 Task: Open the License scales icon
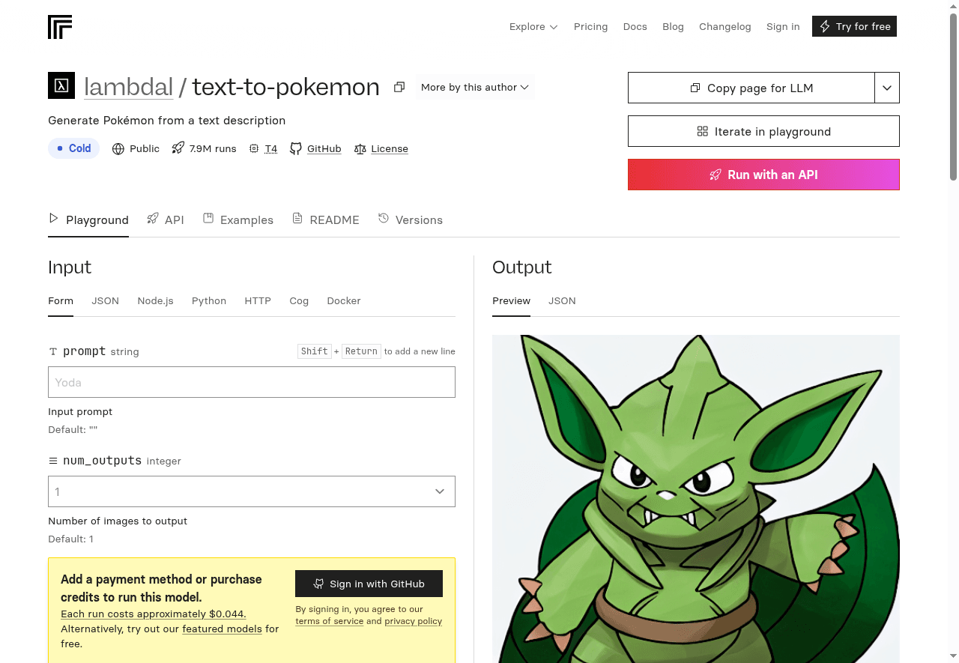(359, 148)
